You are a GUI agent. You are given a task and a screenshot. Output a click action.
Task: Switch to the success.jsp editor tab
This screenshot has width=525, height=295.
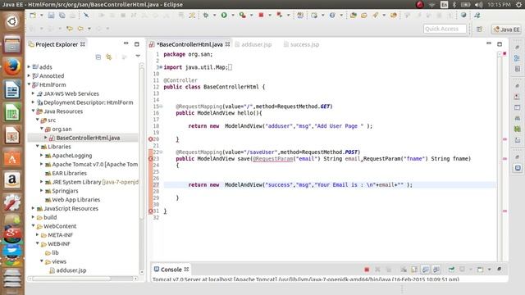(301, 44)
